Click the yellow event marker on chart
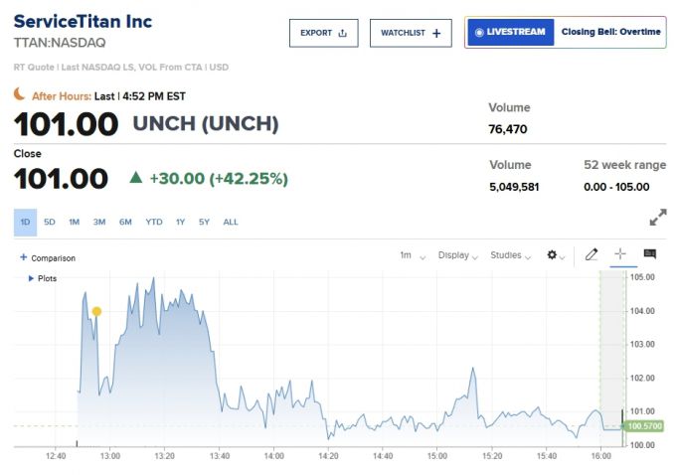 (96, 311)
